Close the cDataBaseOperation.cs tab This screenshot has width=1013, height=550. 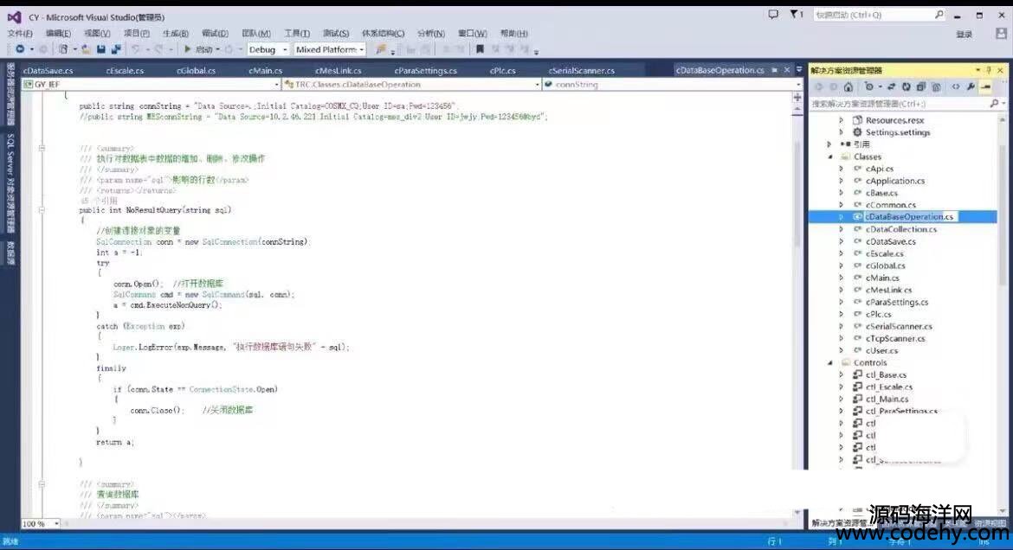786,70
